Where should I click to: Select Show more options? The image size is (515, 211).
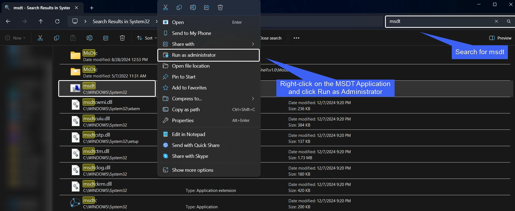point(209,170)
